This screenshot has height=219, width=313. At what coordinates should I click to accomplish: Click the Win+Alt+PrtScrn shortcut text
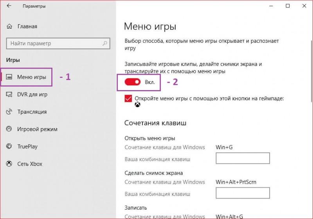coord(236,182)
